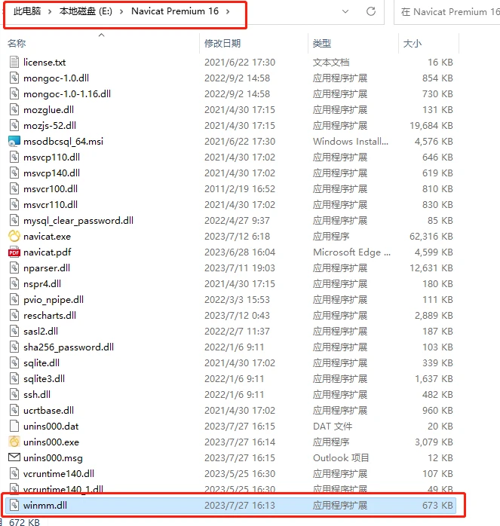
Task: Click the navicat.exe application icon
Action: (14, 237)
